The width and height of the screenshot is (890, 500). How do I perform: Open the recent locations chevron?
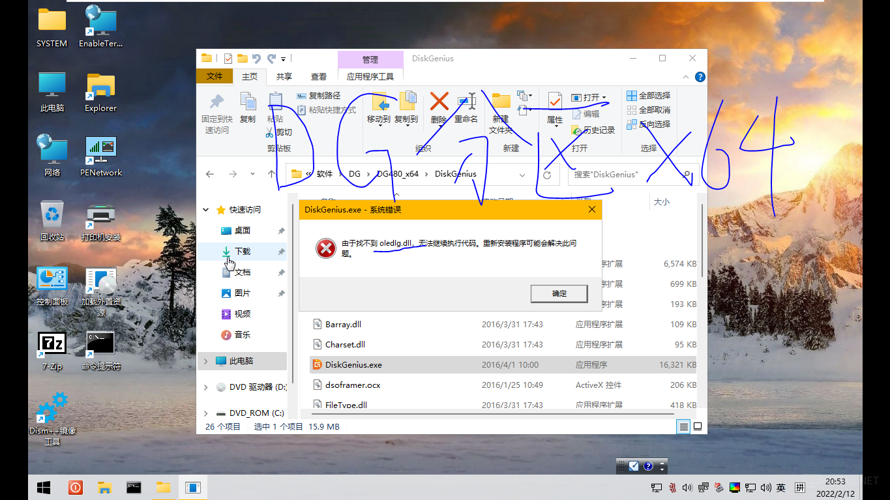pos(252,174)
